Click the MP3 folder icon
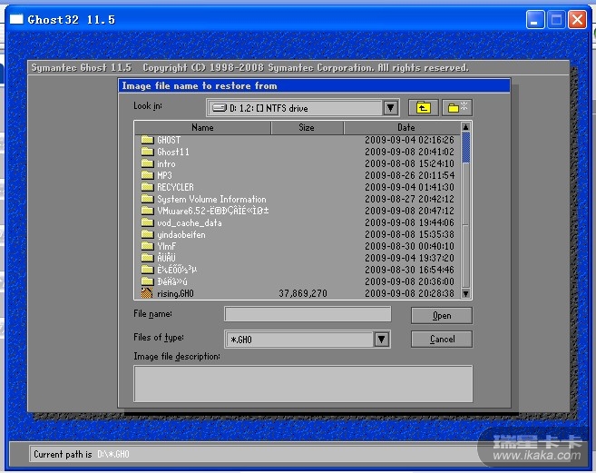596x473 pixels. pos(147,175)
